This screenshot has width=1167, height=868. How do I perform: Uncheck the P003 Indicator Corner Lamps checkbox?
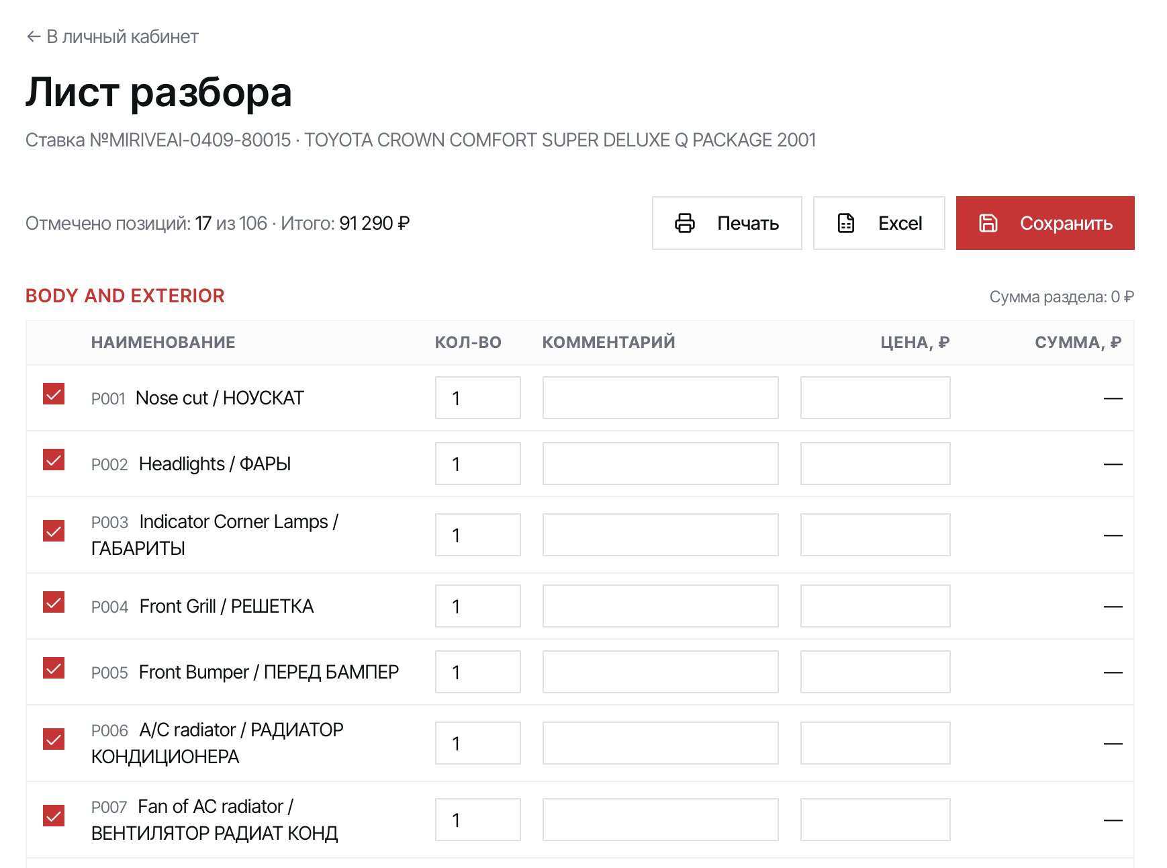[54, 531]
